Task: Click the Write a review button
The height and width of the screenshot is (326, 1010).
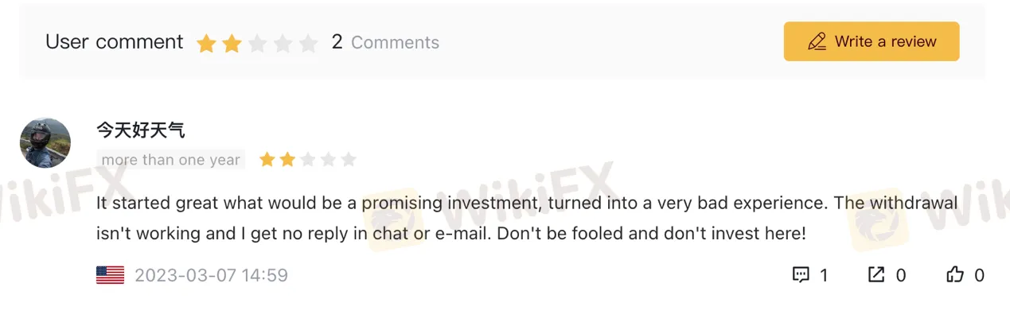Action: pyautogui.click(x=871, y=41)
